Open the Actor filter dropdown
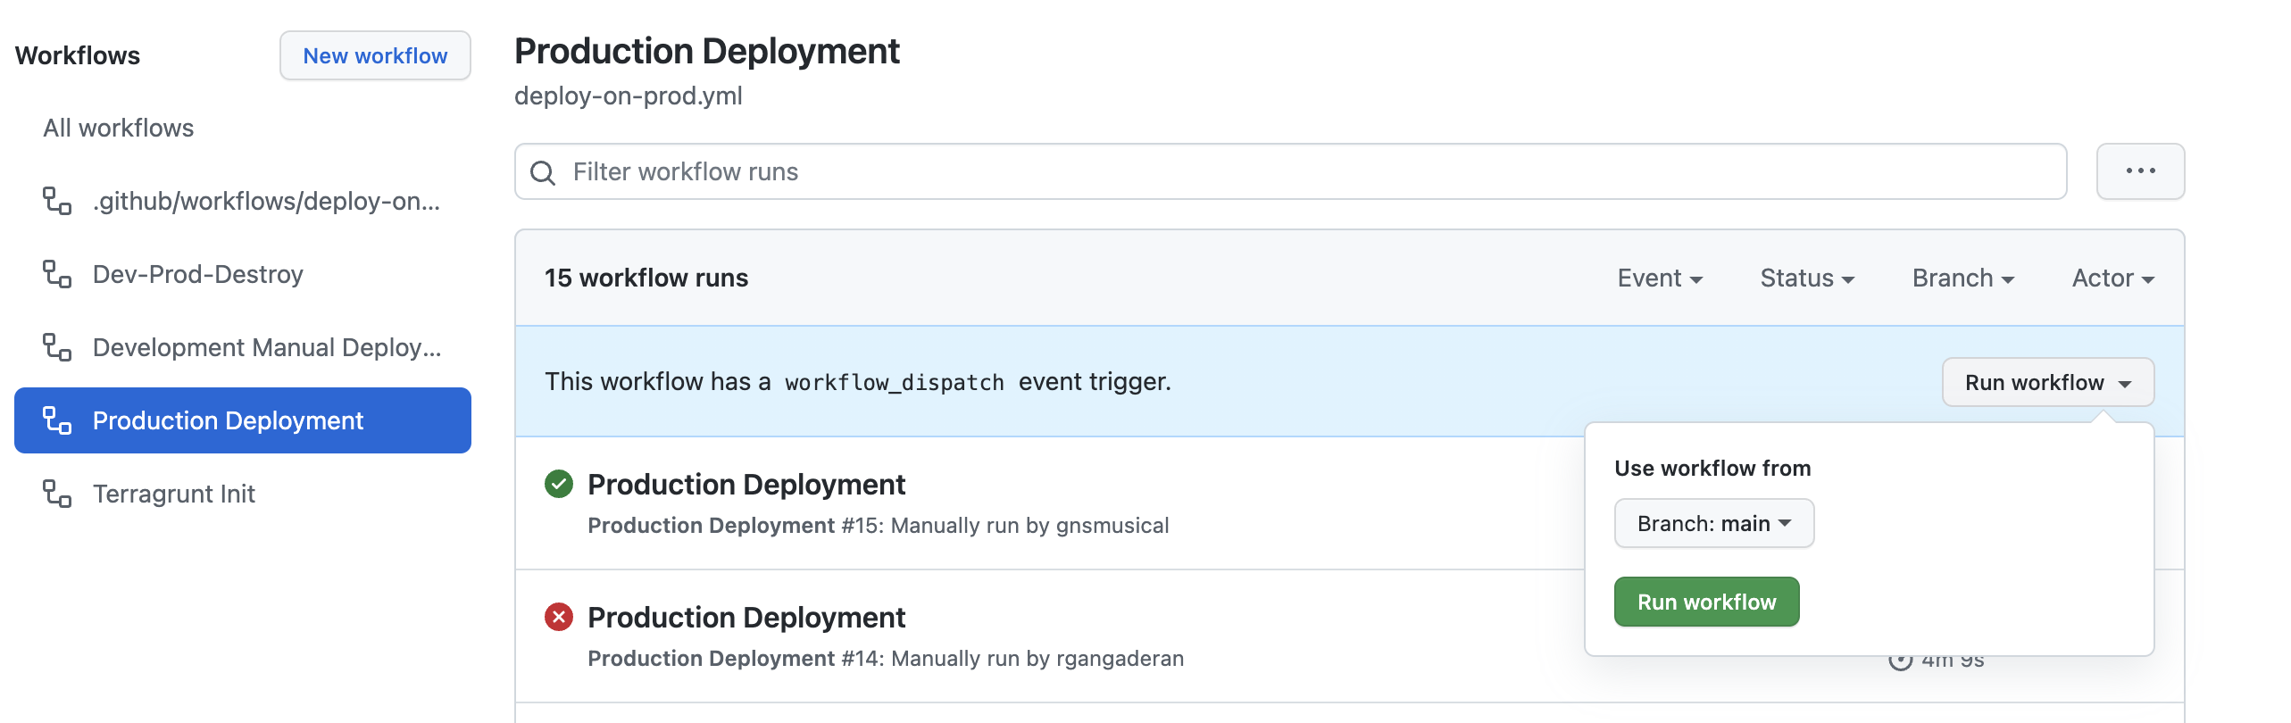2291x723 pixels. (x=2111, y=278)
